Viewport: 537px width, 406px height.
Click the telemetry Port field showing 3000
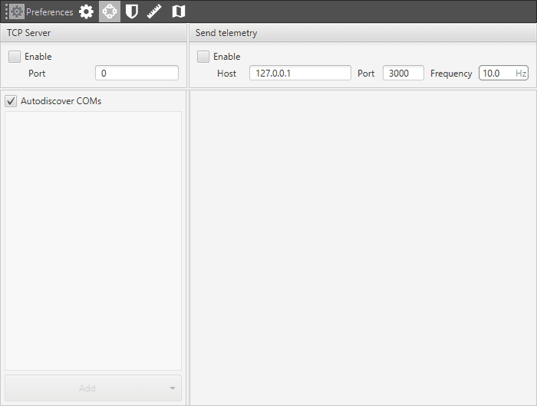pyautogui.click(x=404, y=74)
